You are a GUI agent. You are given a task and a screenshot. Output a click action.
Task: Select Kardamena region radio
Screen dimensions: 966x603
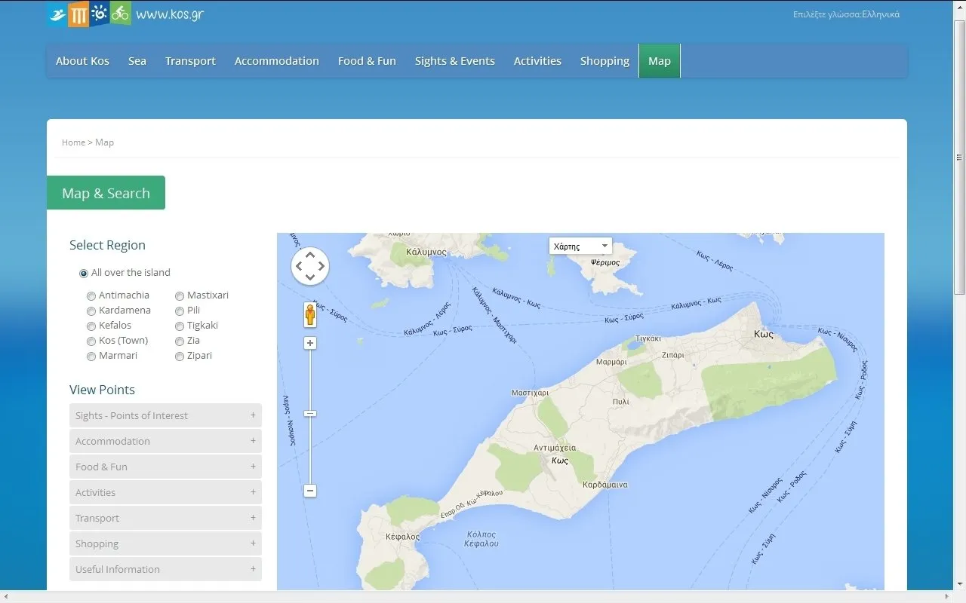[x=91, y=311]
